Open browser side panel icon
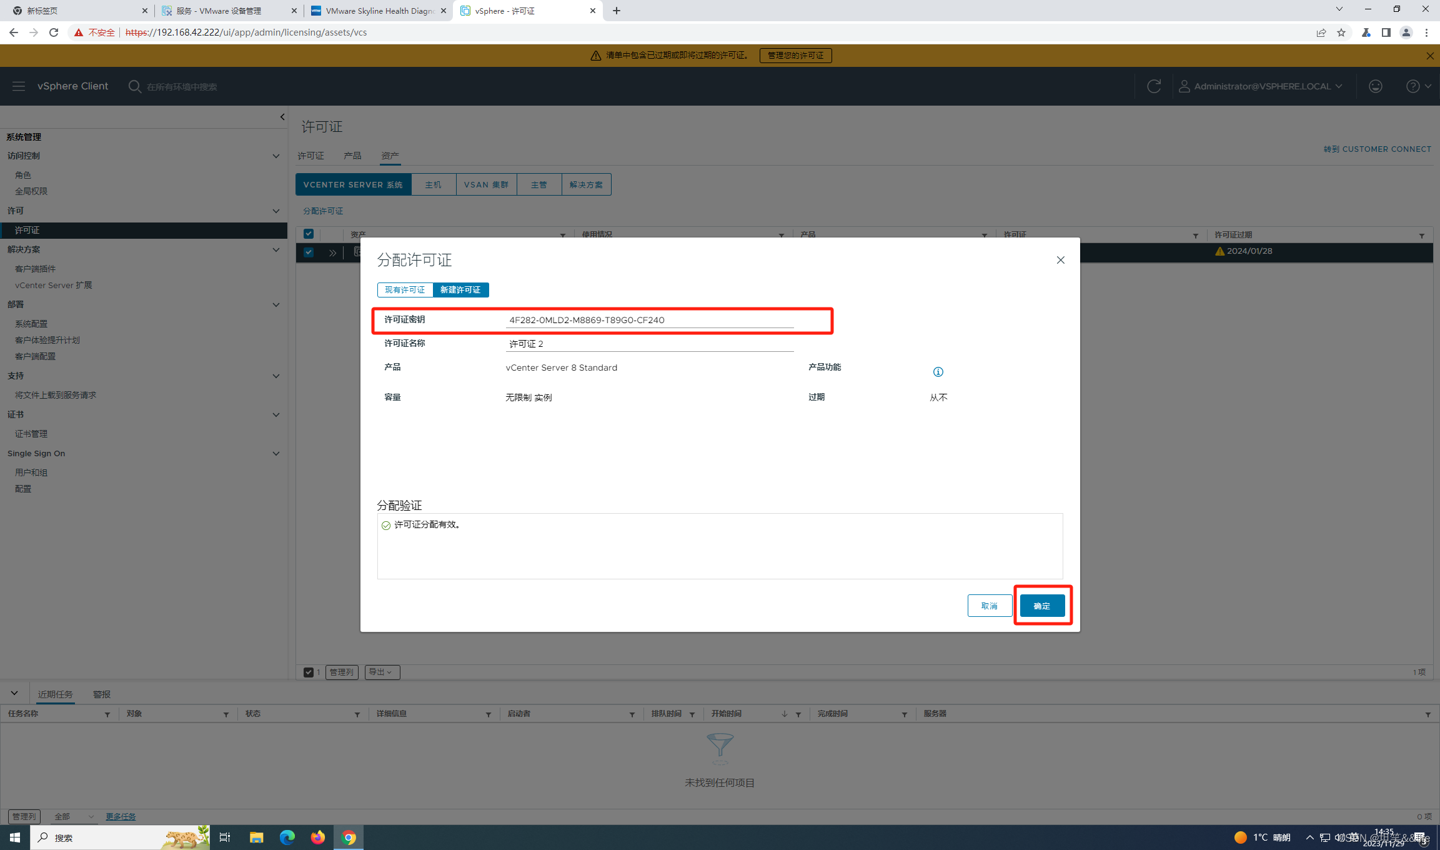 pyautogui.click(x=1386, y=32)
